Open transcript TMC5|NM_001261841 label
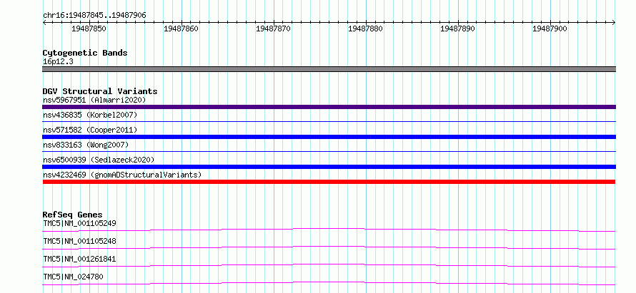This screenshot has height=293, width=636. pos(79,259)
